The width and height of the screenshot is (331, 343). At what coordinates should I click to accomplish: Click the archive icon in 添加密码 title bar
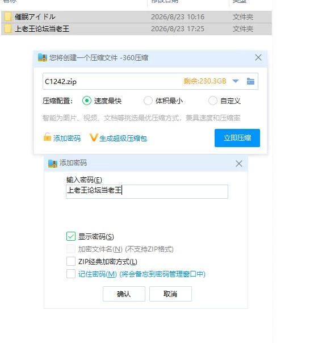click(x=52, y=164)
